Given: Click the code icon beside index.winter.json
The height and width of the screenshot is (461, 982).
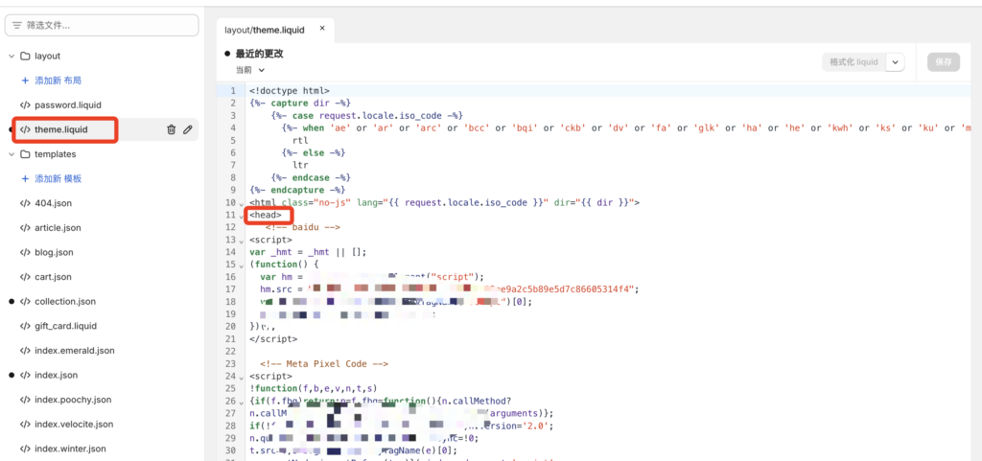Looking at the screenshot, I should coord(24,449).
